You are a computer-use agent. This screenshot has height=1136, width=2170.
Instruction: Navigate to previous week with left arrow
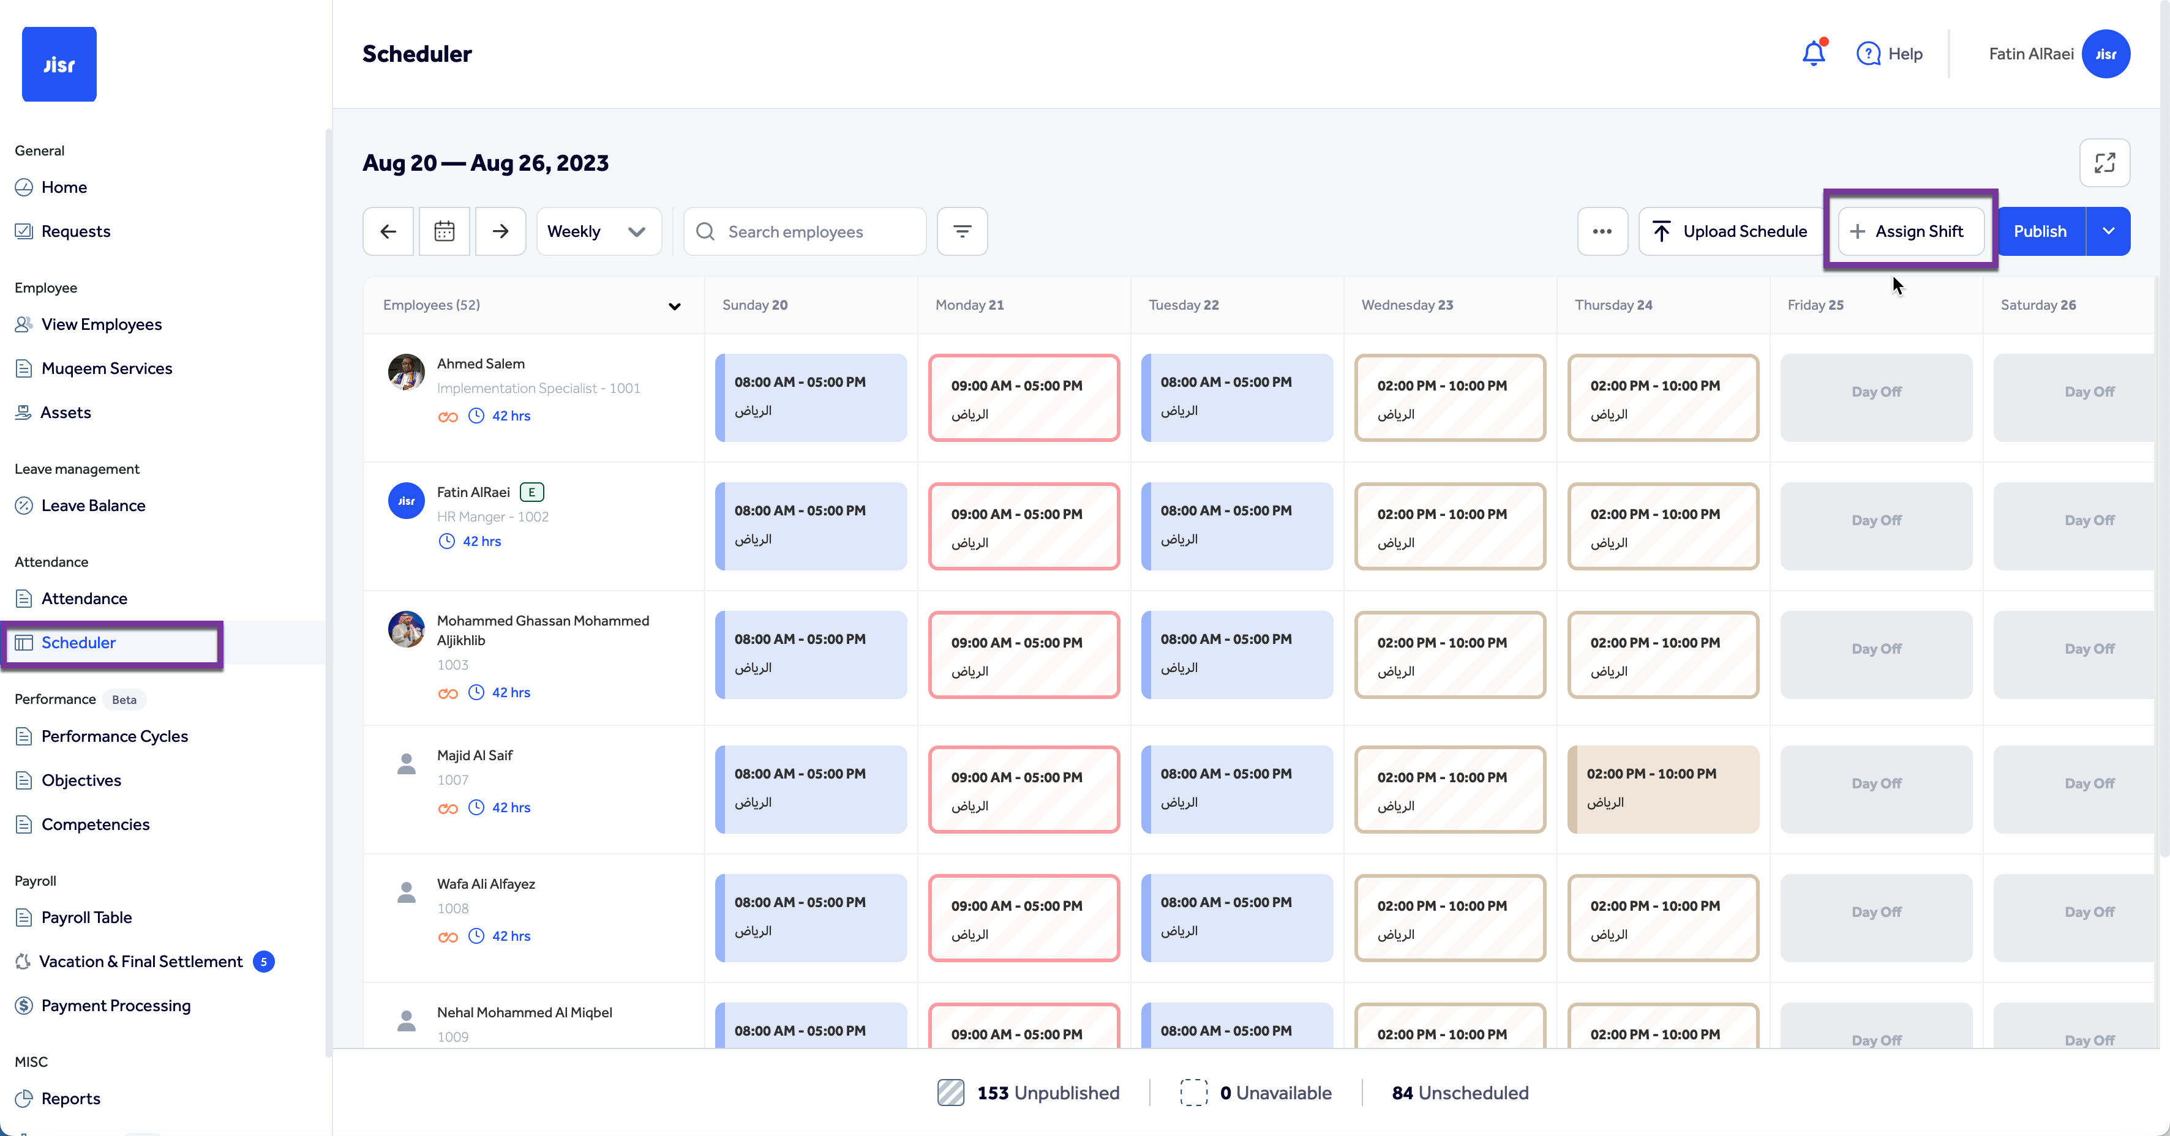[x=388, y=231]
